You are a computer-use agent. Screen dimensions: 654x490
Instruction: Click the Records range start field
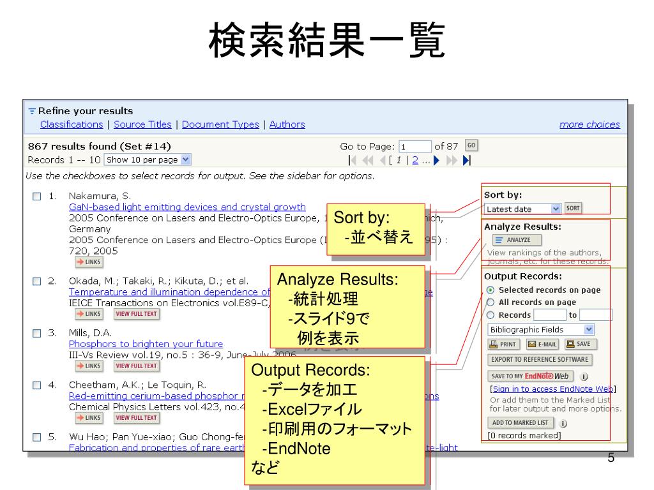coord(550,315)
